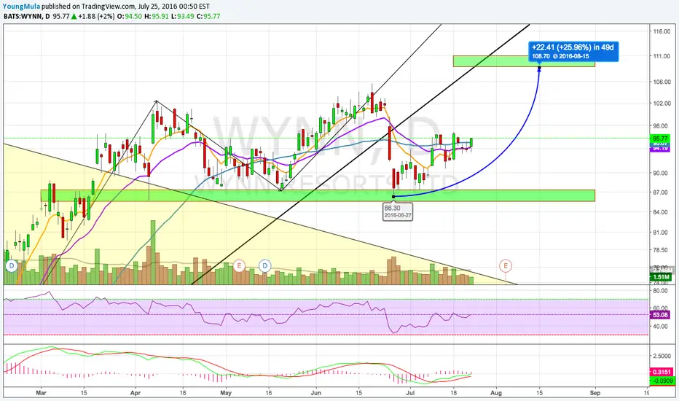Select the upper green target zone rectangle
This screenshot has width=679, height=401.
[x=524, y=61]
